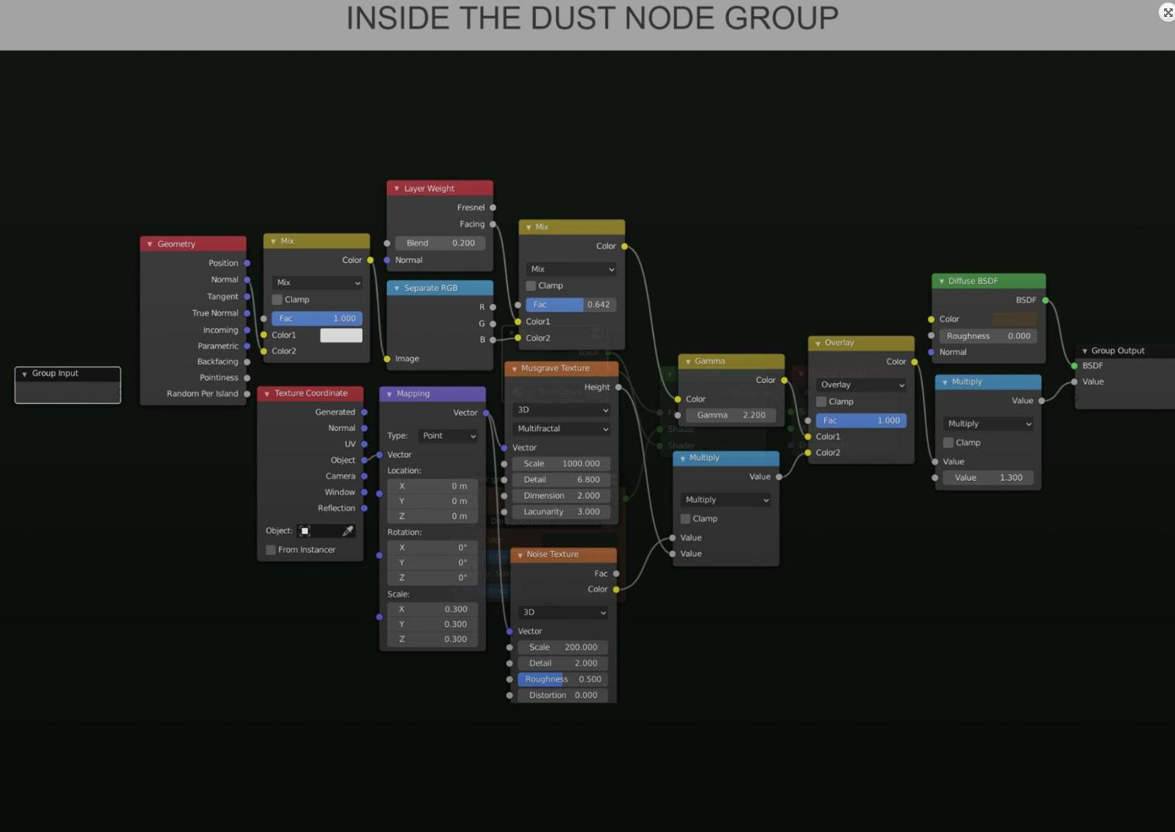Click the Noise Texture Color output socket
Image resolution: width=1175 pixels, height=832 pixels.
point(617,589)
